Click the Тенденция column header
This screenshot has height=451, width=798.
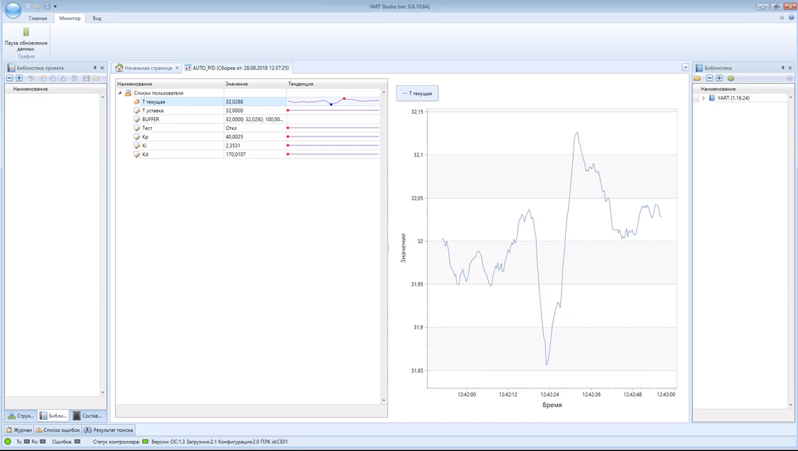tap(332, 84)
